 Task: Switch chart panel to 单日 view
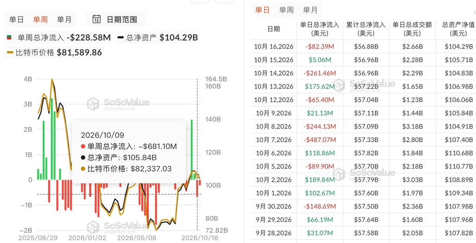[x=17, y=19]
